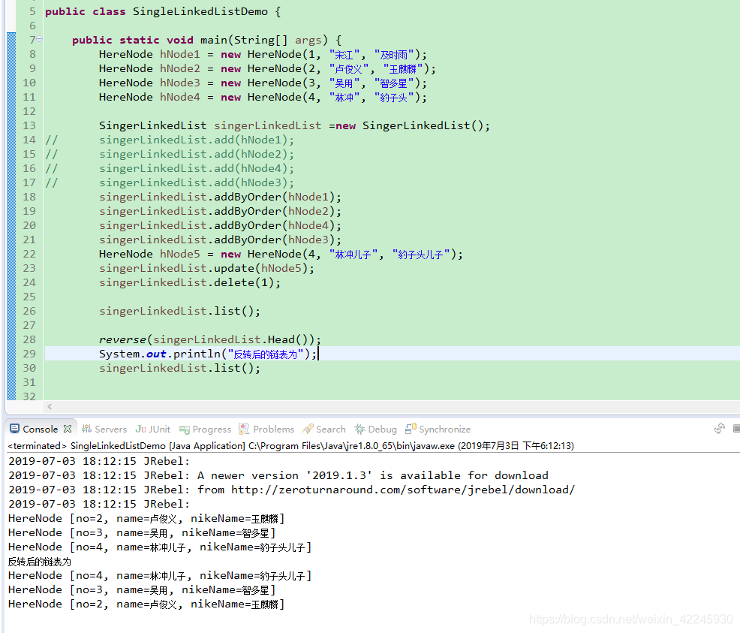Screen dimensions: 740x633
Task: Click the Synchronize tab icon
Action: [x=411, y=428]
